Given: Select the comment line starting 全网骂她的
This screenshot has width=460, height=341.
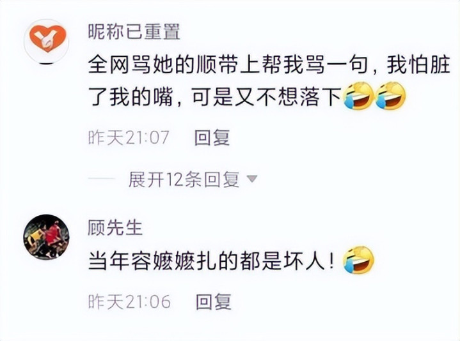Looking at the screenshot, I should (x=269, y=64).
